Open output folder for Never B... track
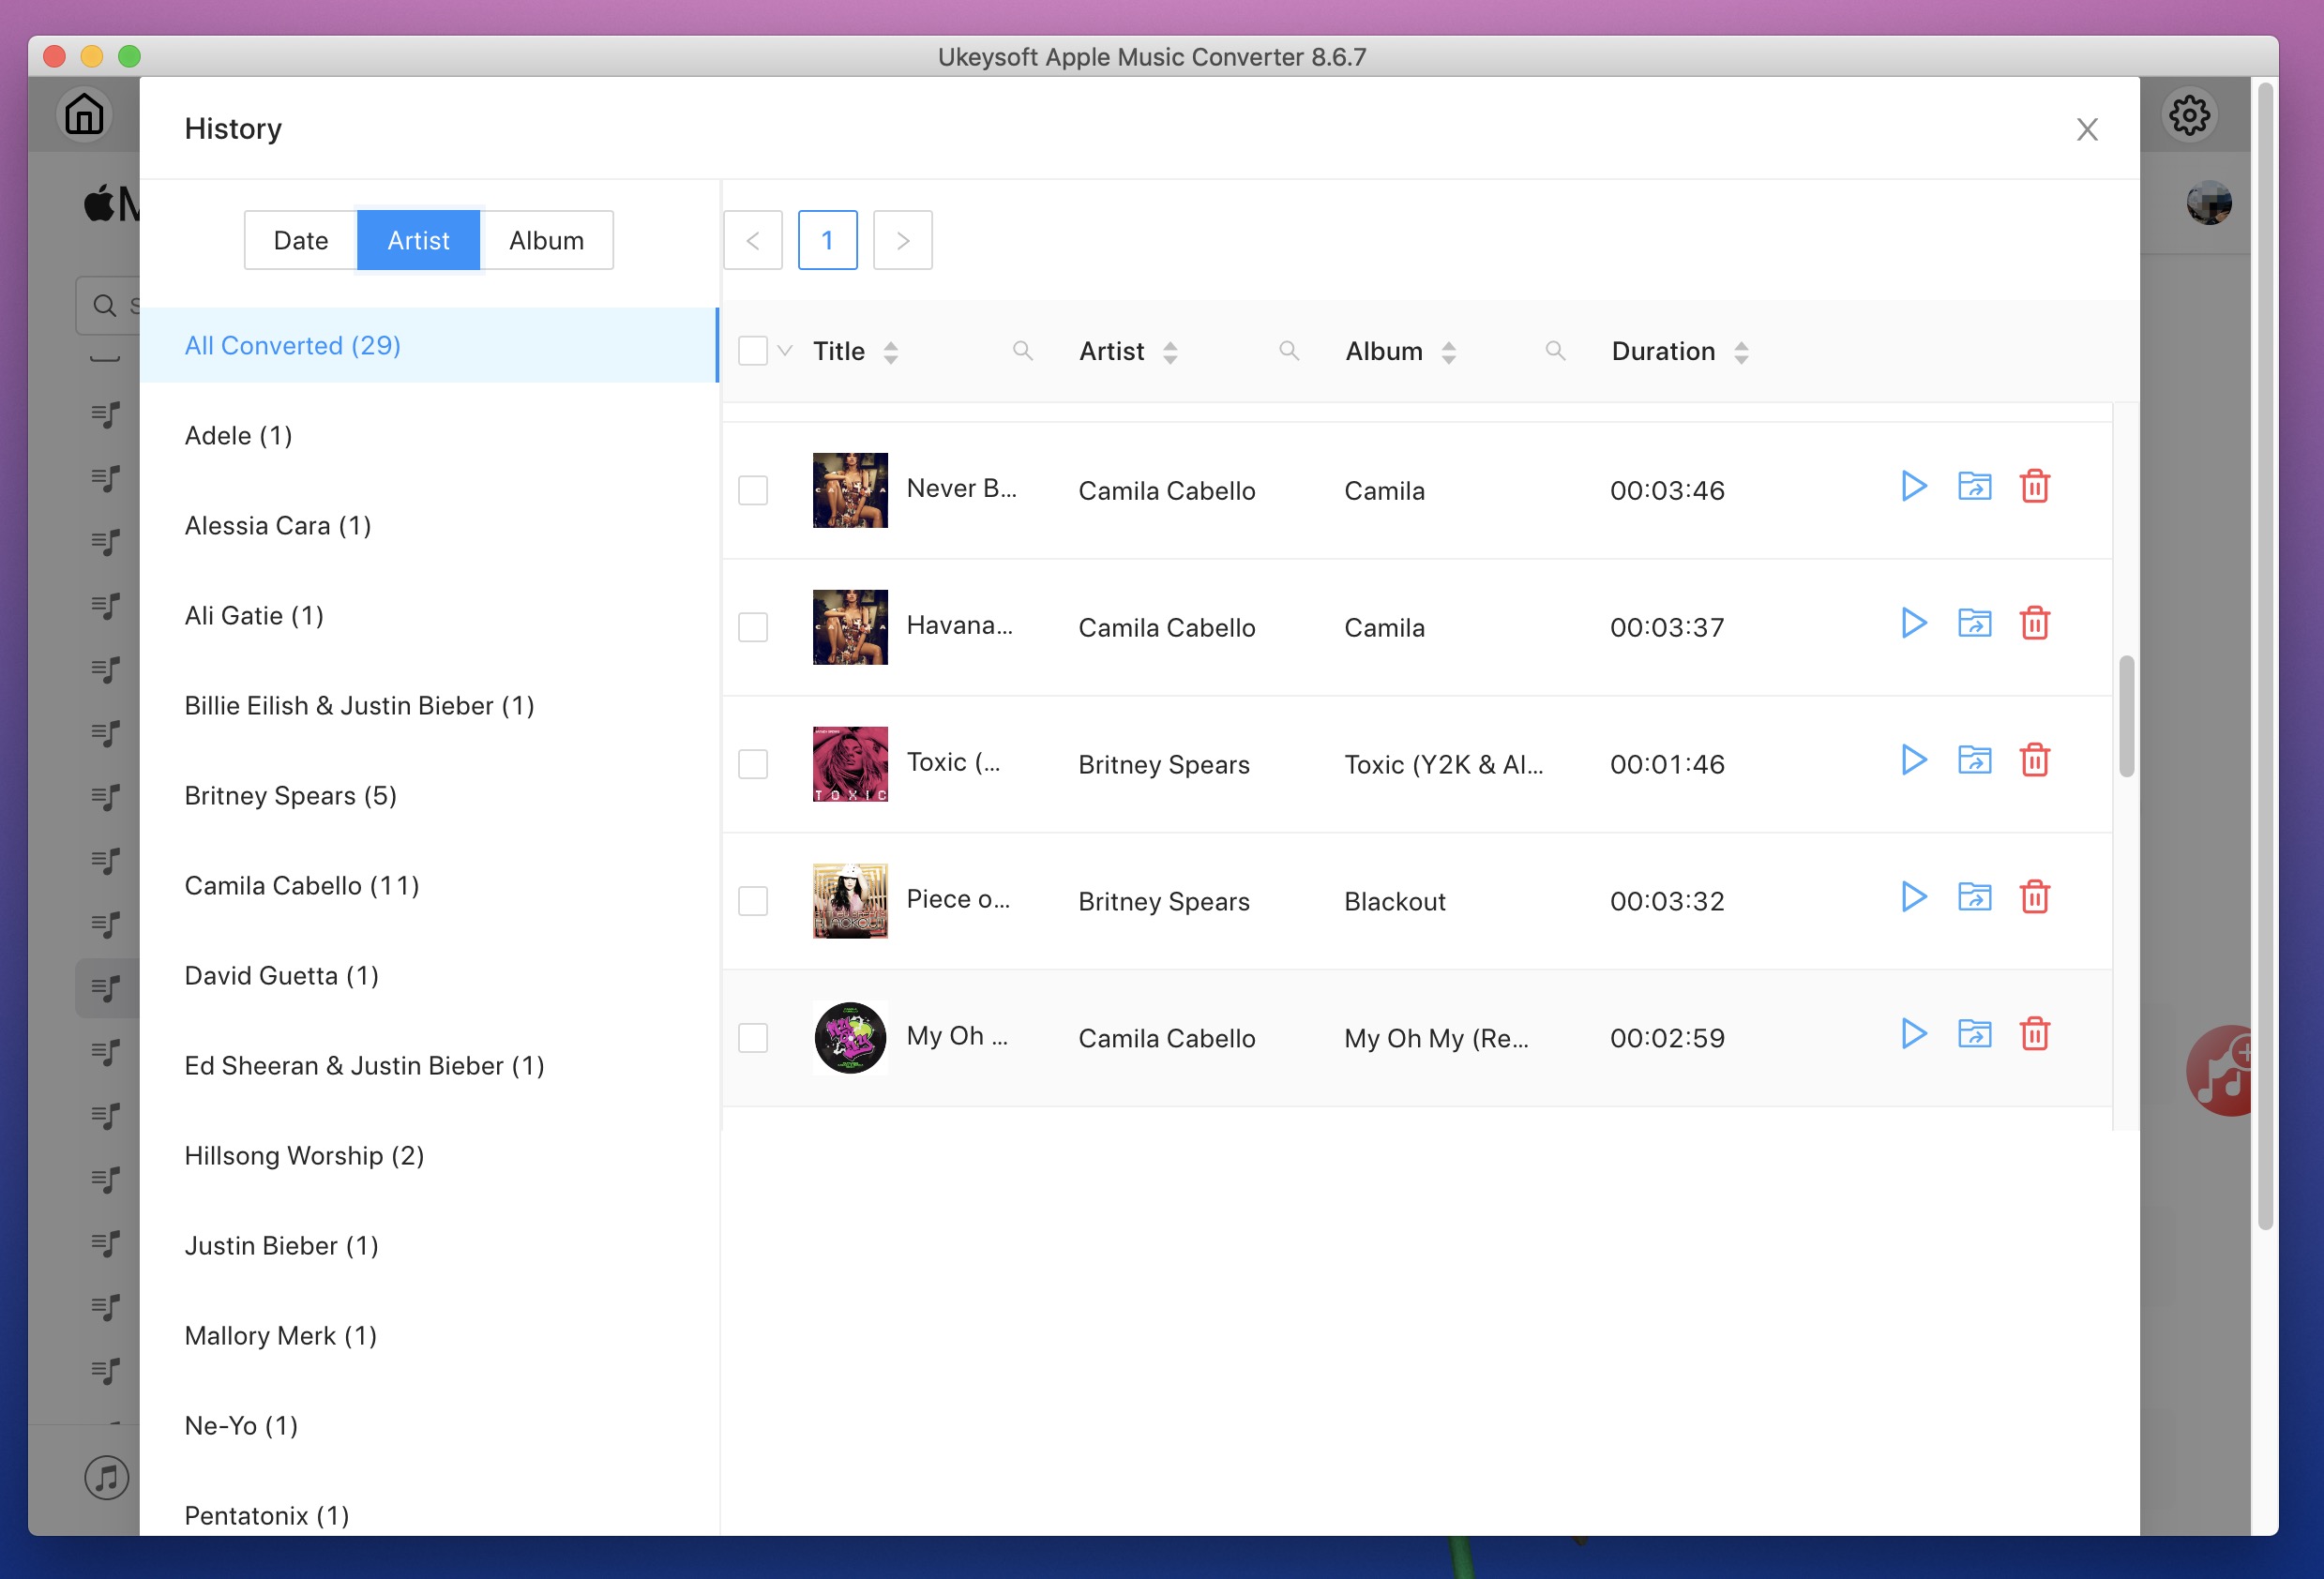Viewport: 2324px width, 1579px height. click(x=1974, y=487)
